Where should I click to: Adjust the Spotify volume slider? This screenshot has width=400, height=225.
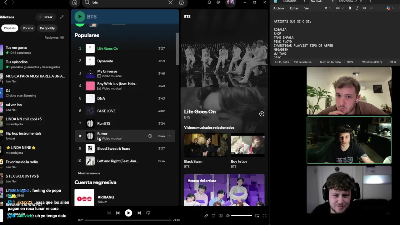(242, 216)
